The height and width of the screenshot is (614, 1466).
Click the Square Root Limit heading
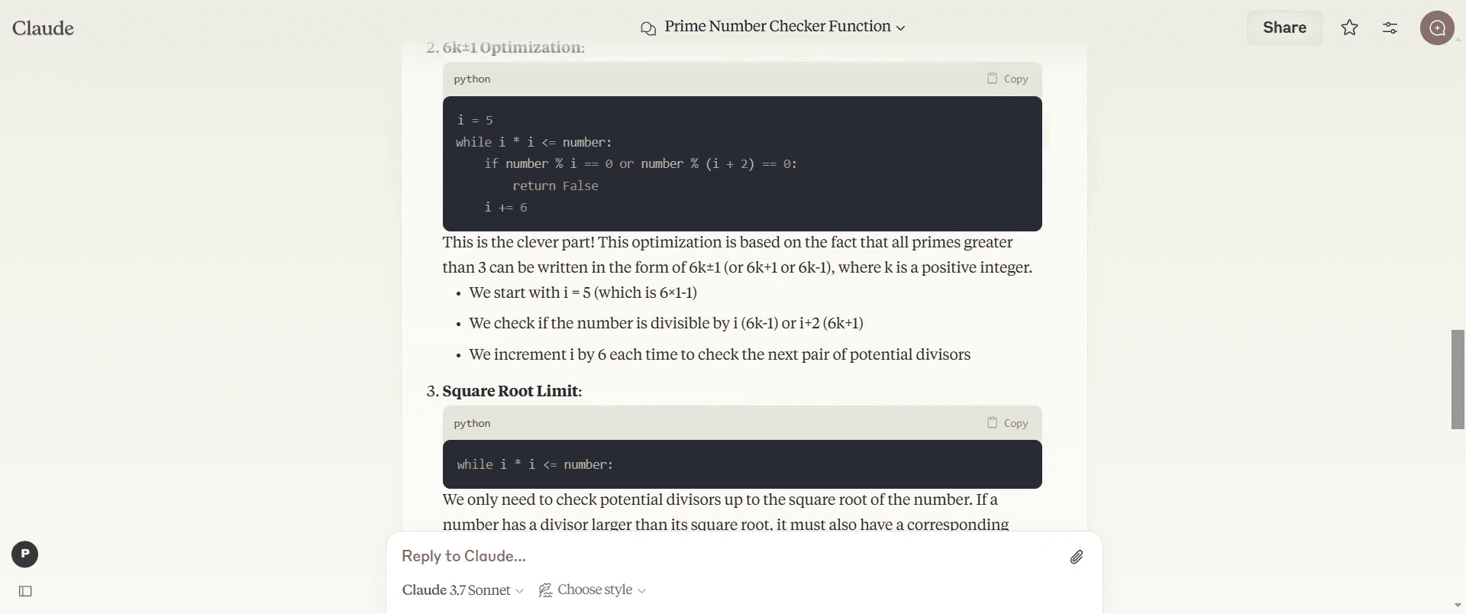tap(512, 391)
